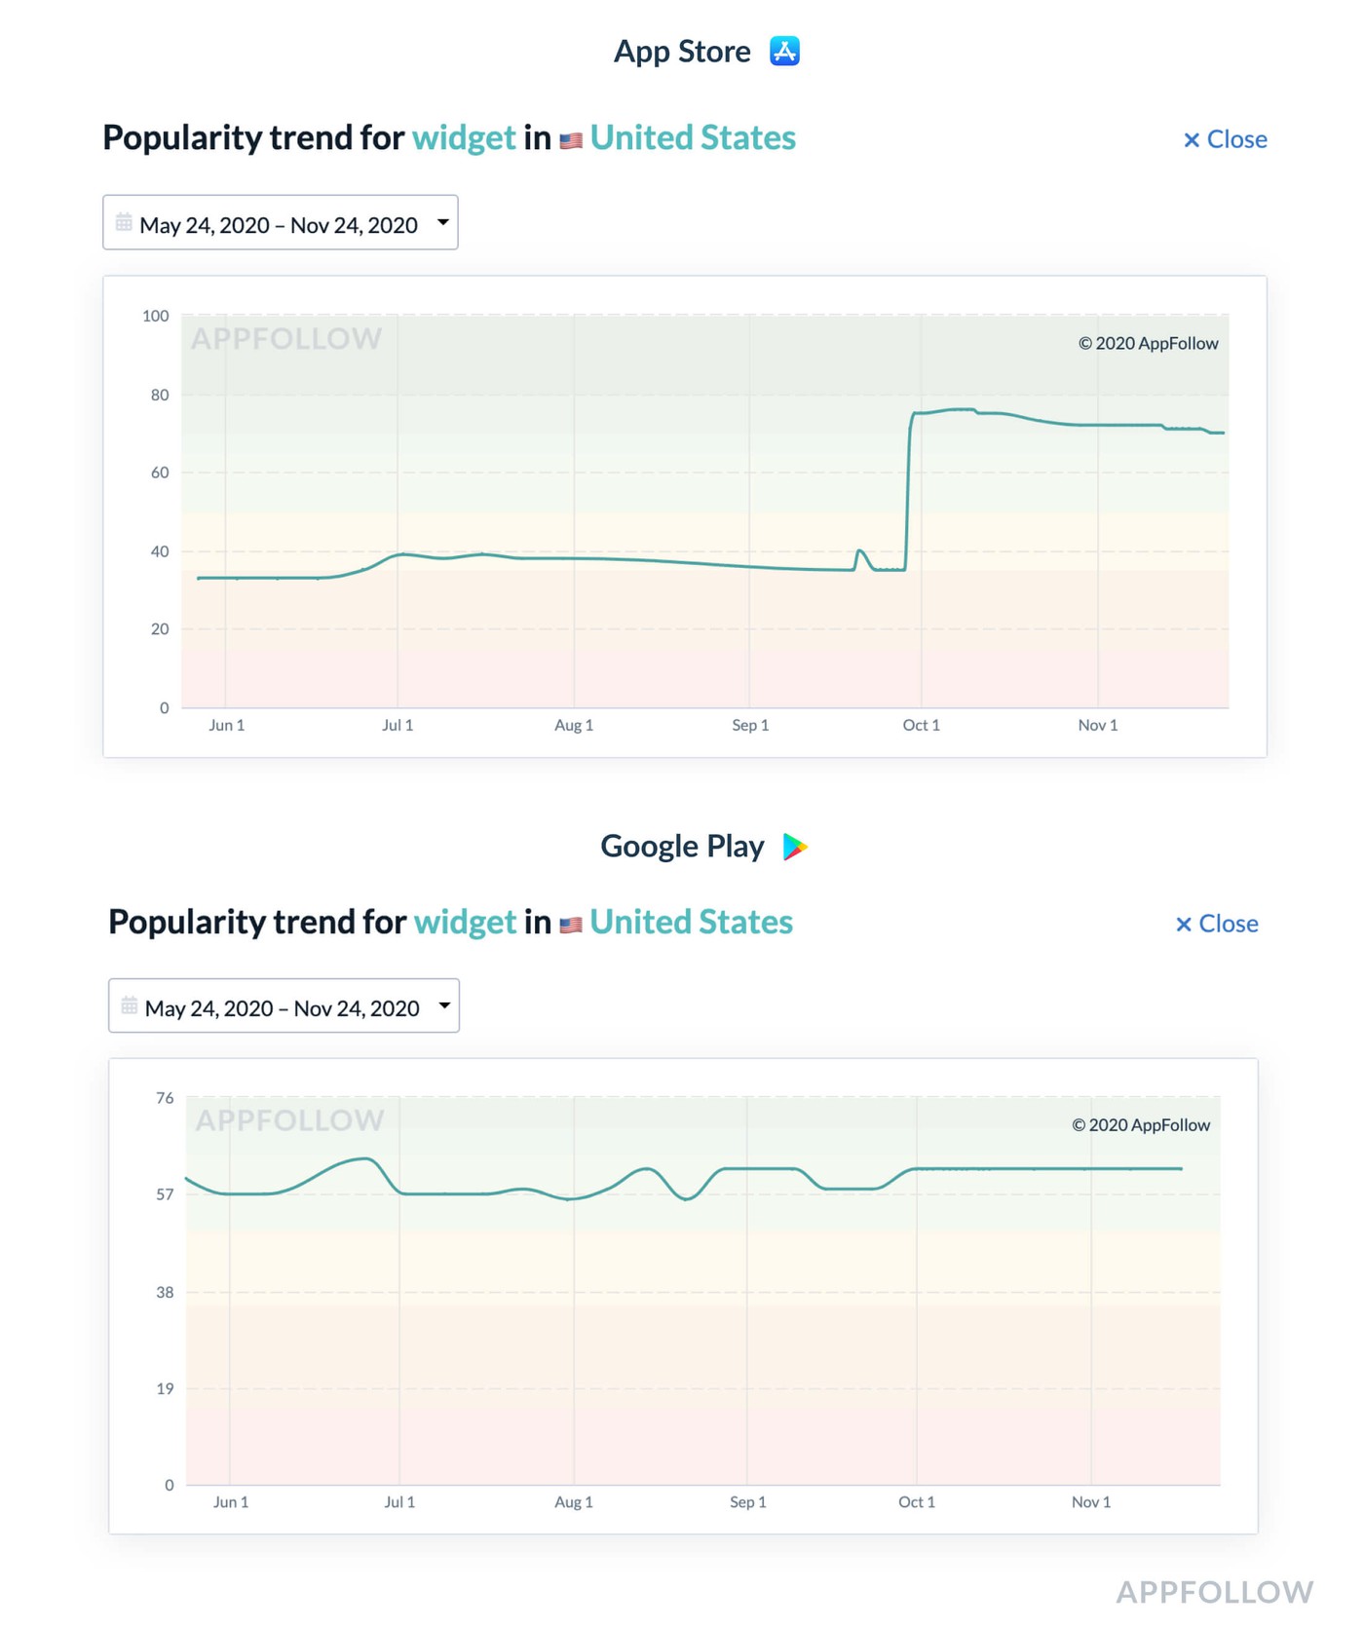Click the X icon beside Google Play Close
The image size is (1364, 1628).
coord(1184,925)
